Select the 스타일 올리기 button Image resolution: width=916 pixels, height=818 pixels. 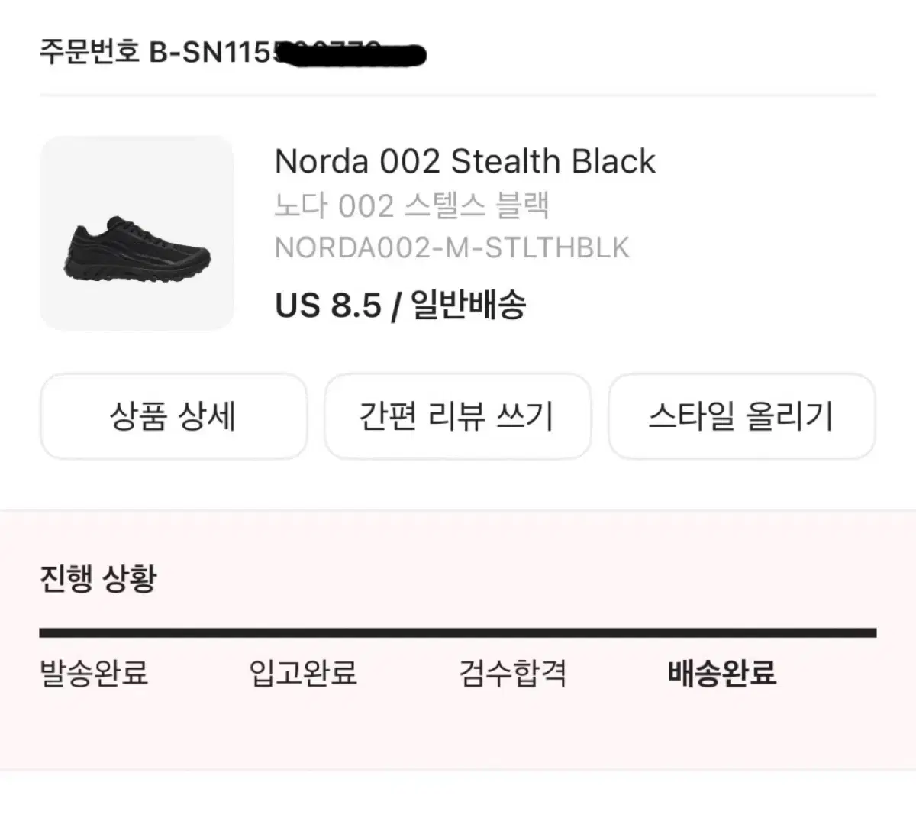click(741, 416)
